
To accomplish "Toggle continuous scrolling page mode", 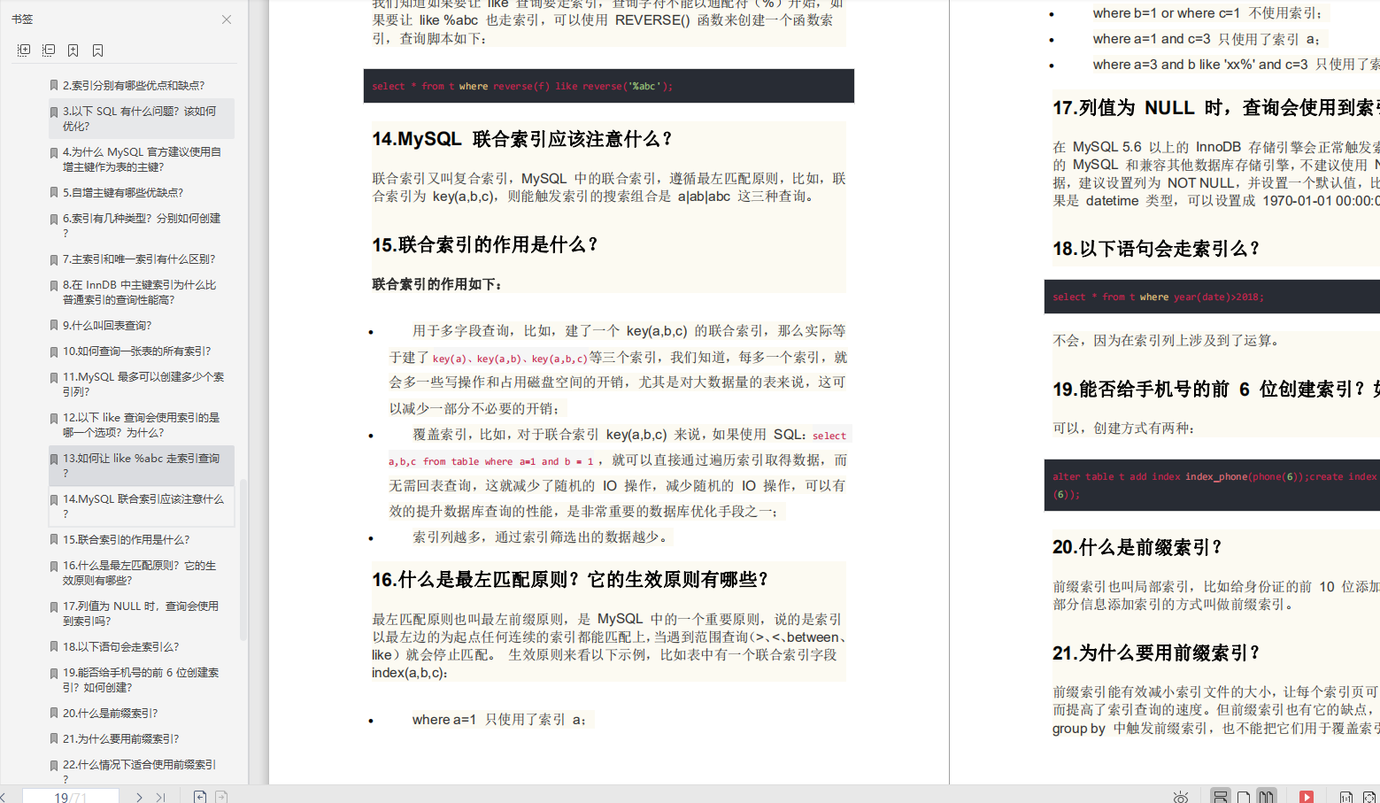I will click(1221, 797).
